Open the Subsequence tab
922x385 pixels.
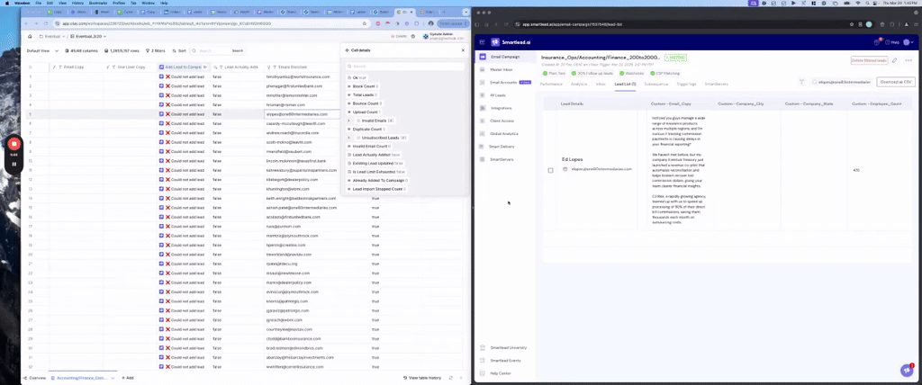(x=655, y=84)
